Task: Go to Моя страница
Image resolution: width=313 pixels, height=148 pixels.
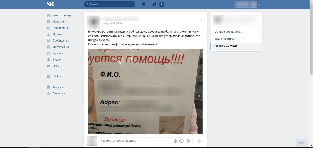Action: (62, 15)
